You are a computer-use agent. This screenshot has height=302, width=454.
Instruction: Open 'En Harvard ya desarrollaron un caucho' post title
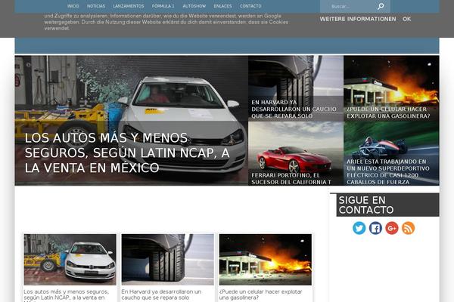161,294
